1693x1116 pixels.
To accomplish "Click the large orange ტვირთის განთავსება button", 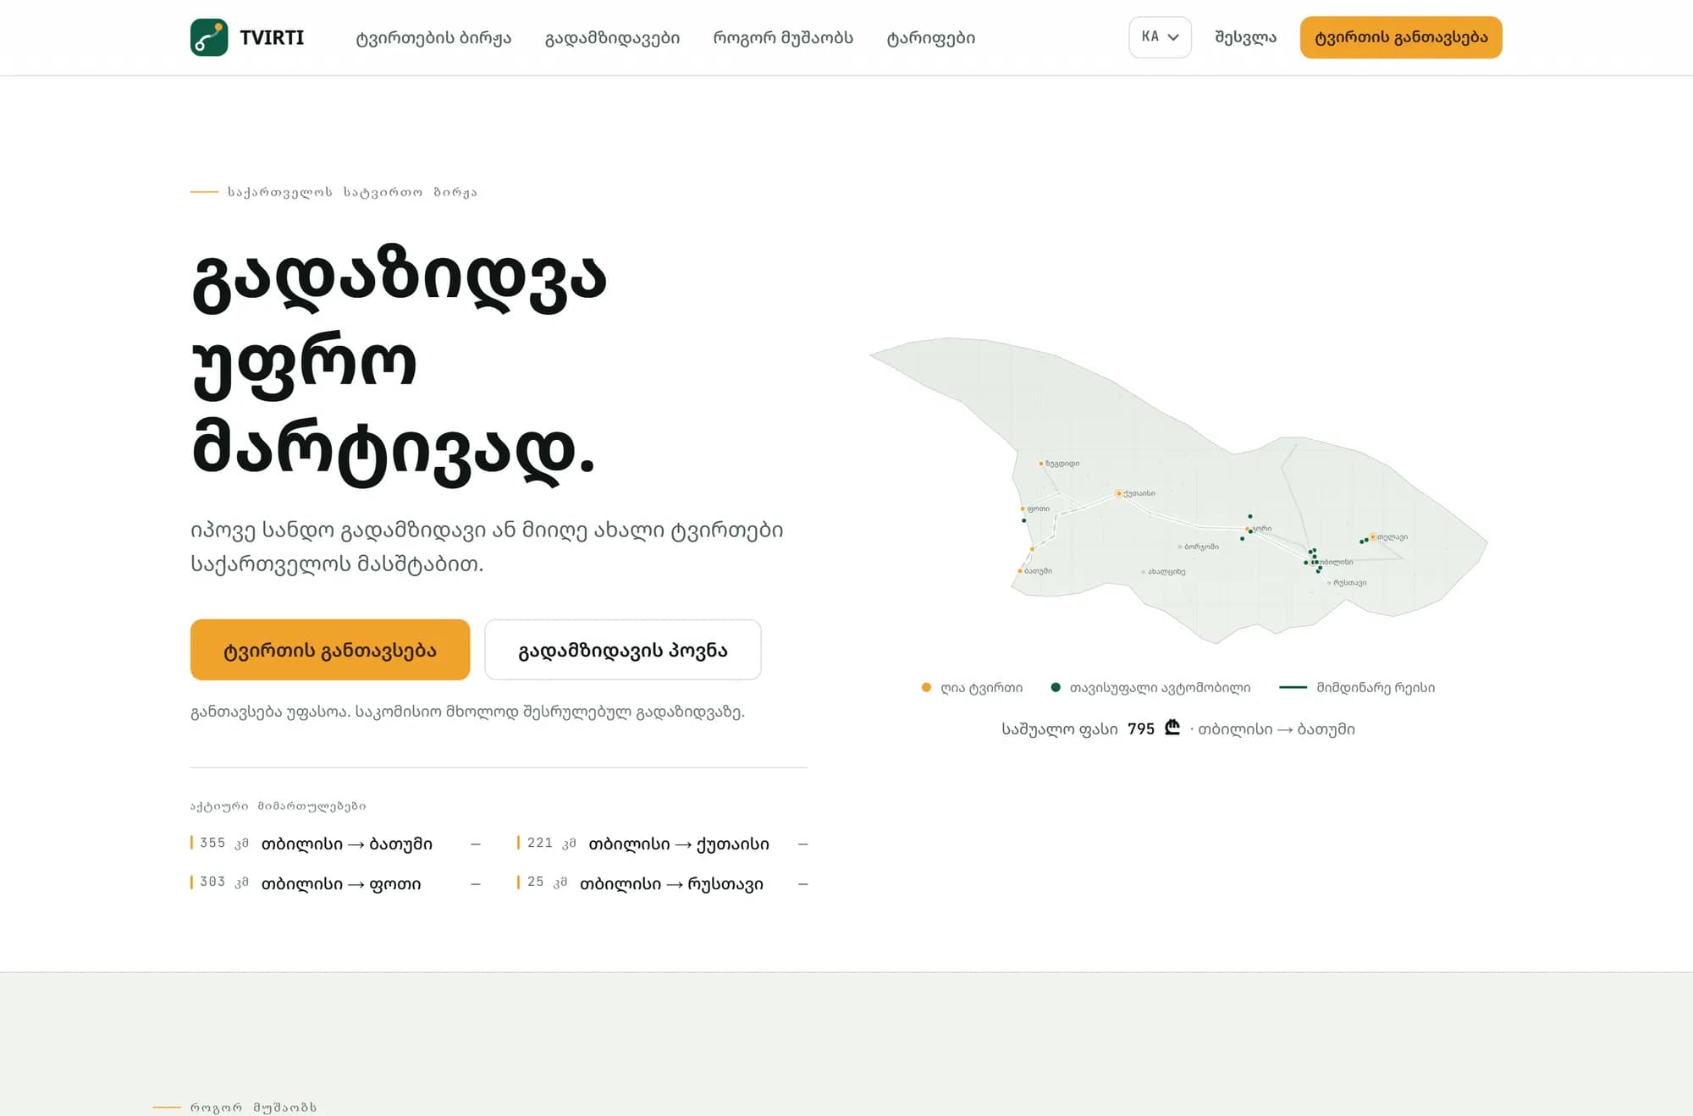I will tap(330, 650).
